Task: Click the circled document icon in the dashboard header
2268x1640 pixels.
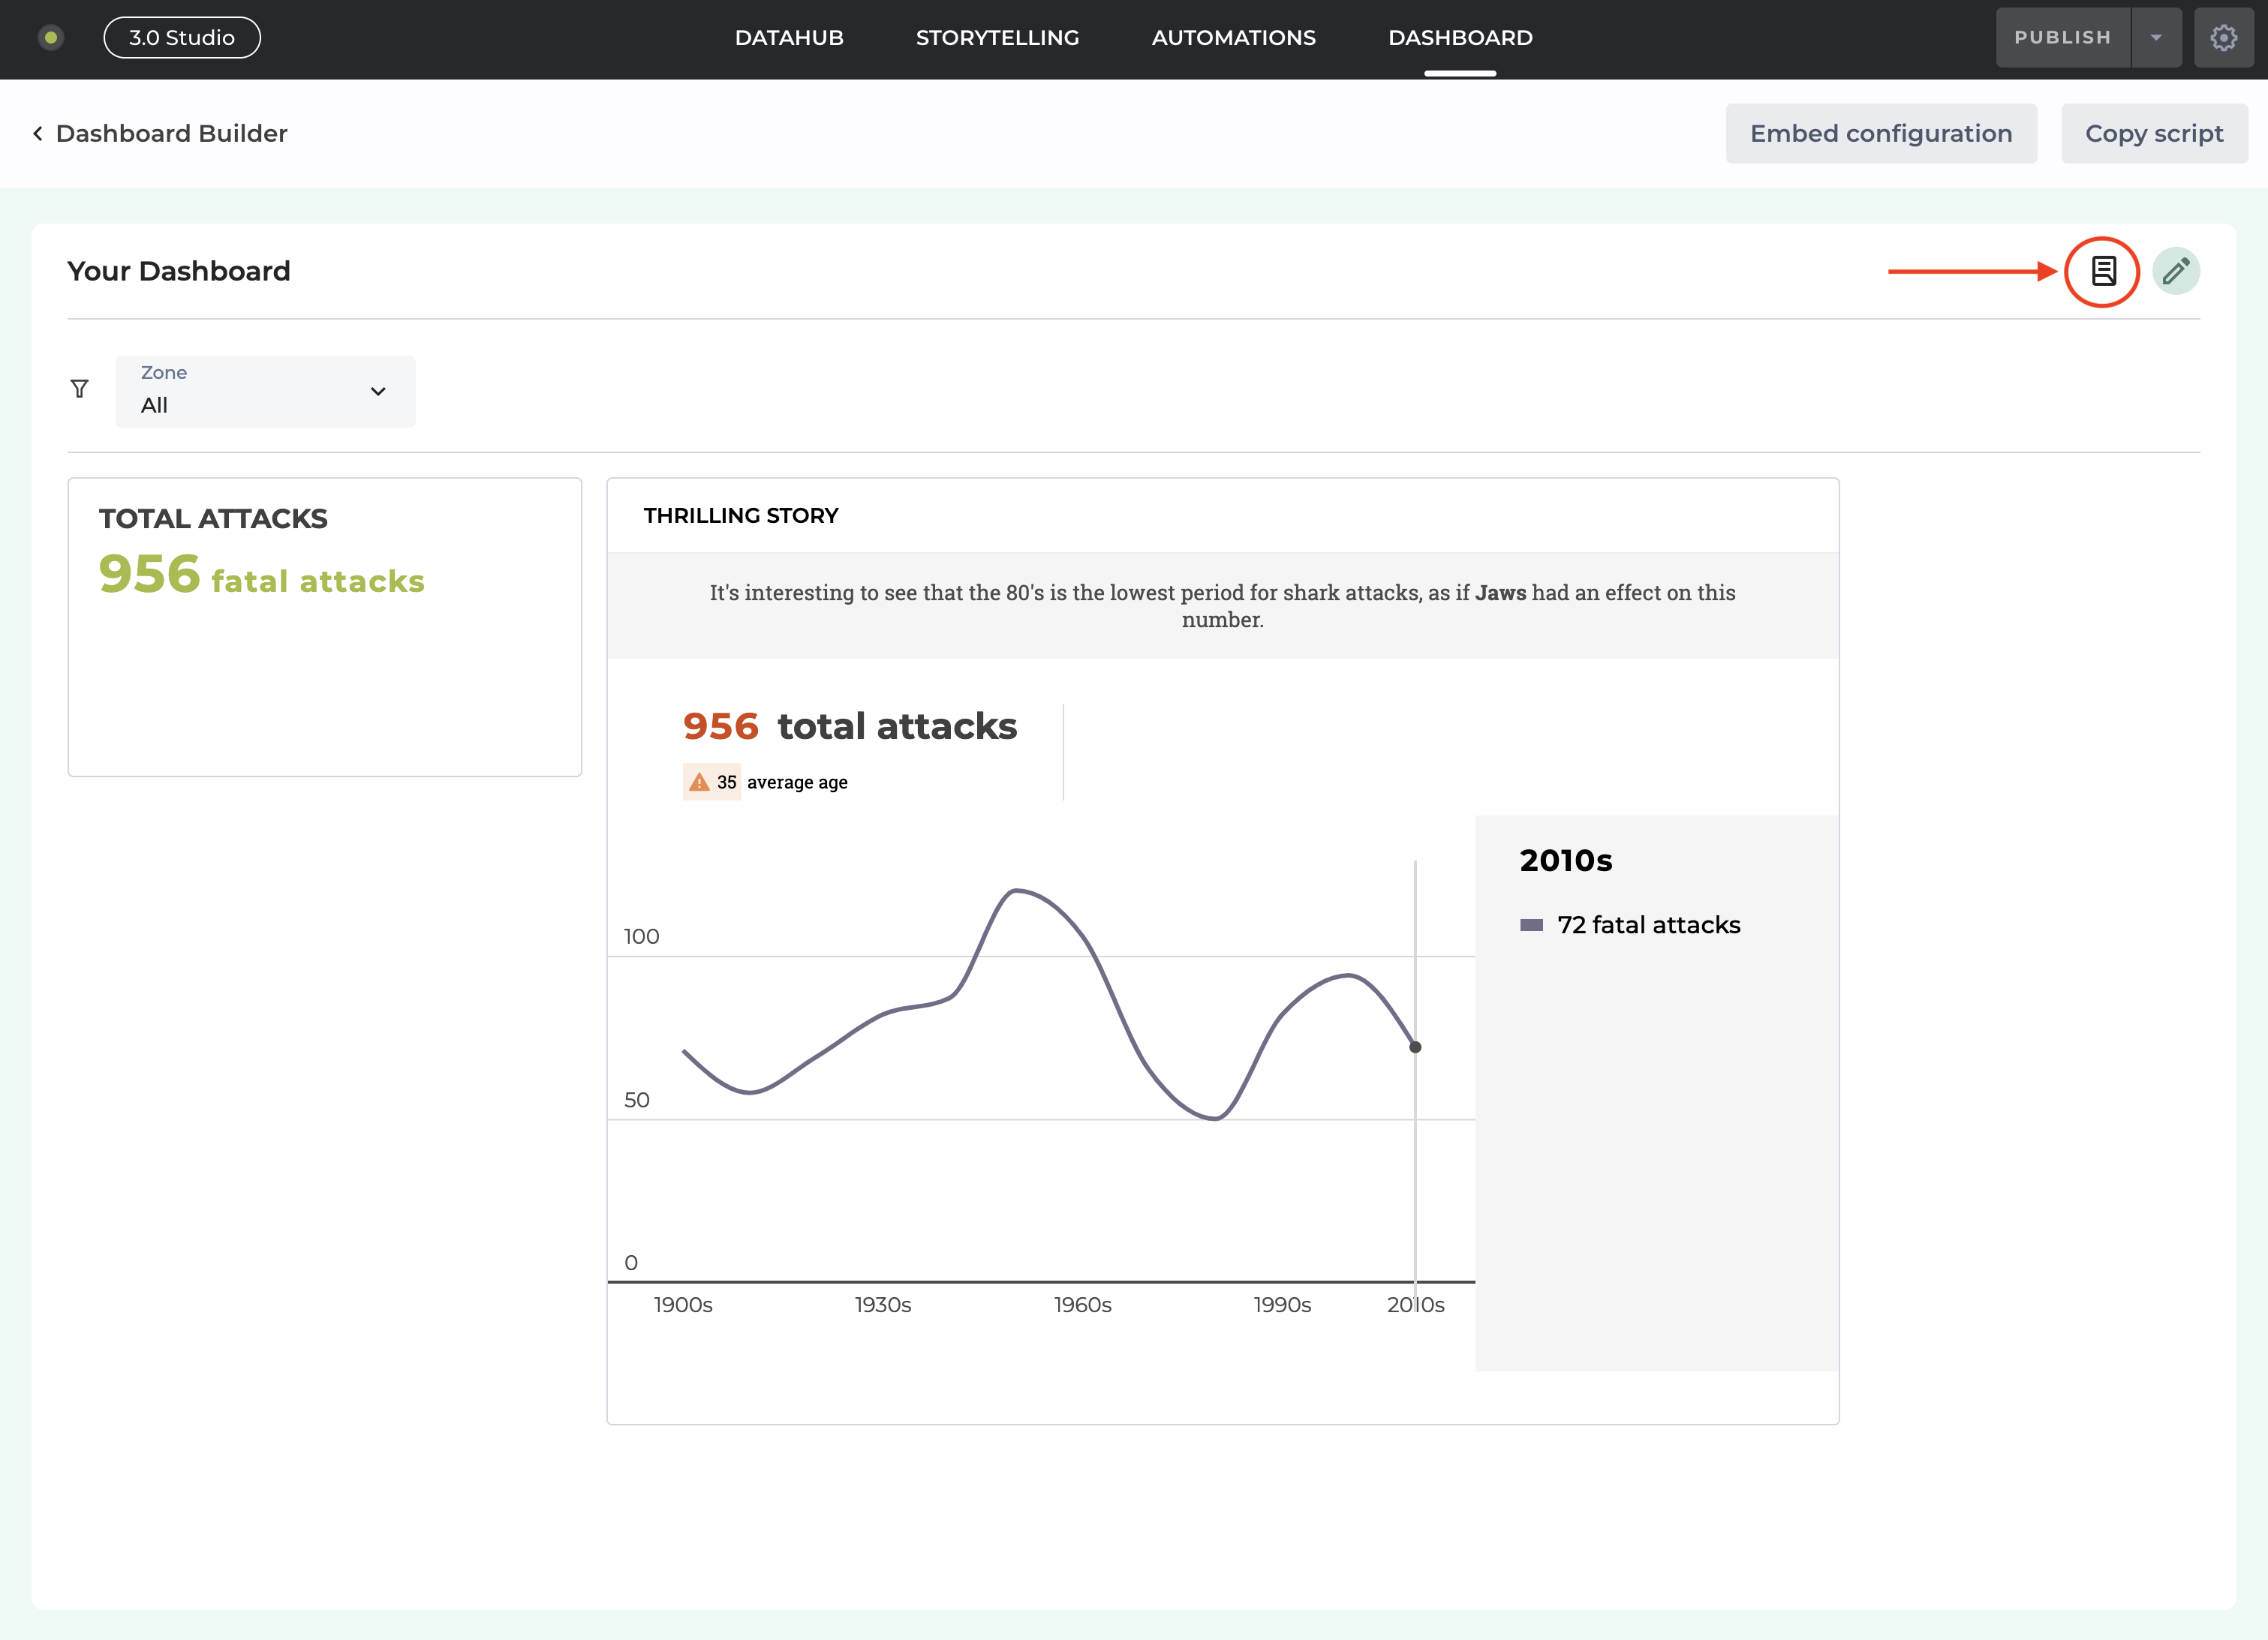Action: (x=2102, y=271)
